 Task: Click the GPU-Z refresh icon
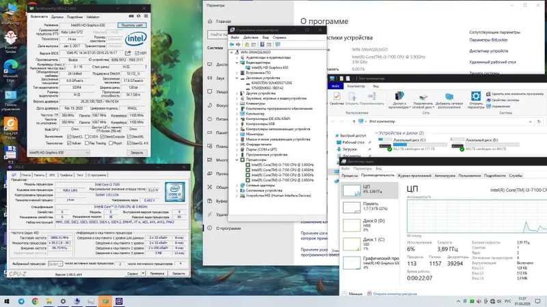[139, 16]
